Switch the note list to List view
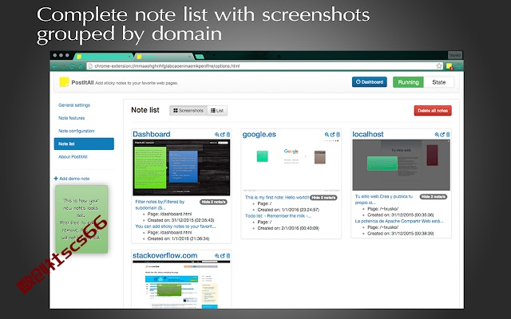Viewport: 511px width, 319px height. (217, 111)
